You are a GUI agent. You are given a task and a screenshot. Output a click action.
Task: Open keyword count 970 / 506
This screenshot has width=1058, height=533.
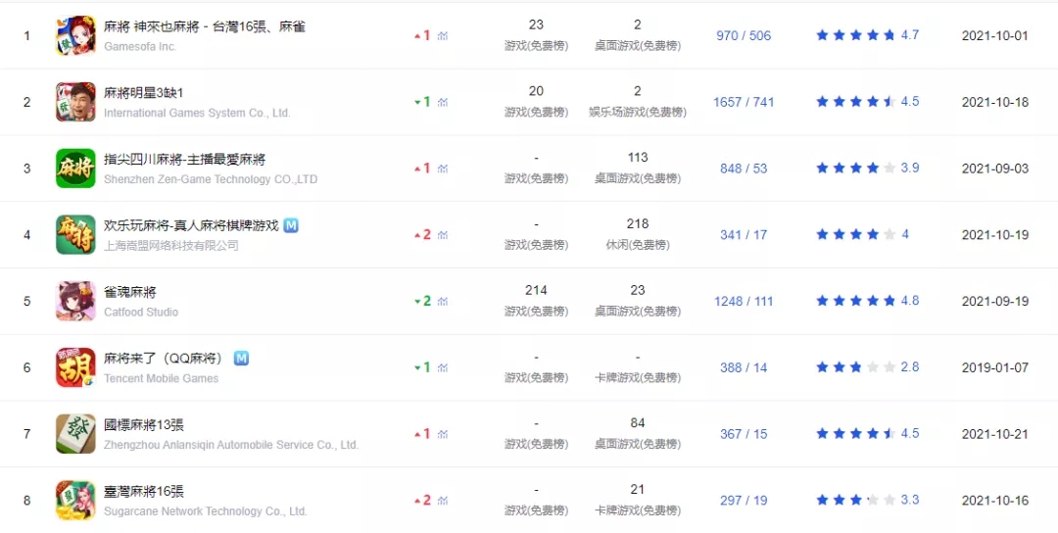pos(744,35)
